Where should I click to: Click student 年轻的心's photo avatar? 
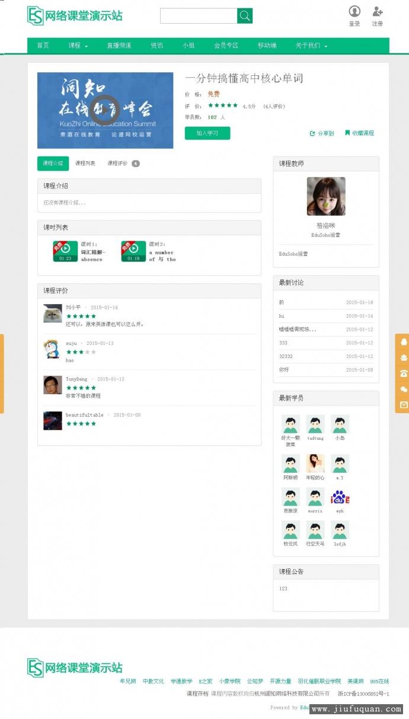click(315, 464)
